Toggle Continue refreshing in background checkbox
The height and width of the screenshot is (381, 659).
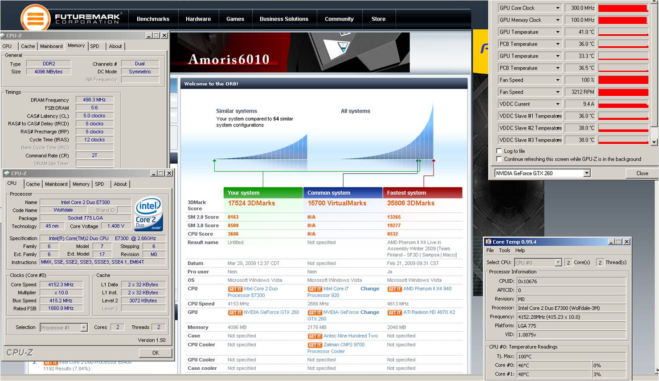coord(499,159)
